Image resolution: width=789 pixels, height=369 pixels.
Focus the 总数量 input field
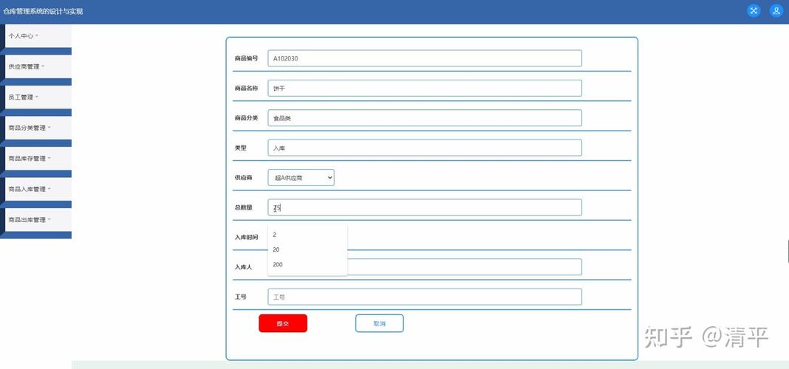click(425, 207)
